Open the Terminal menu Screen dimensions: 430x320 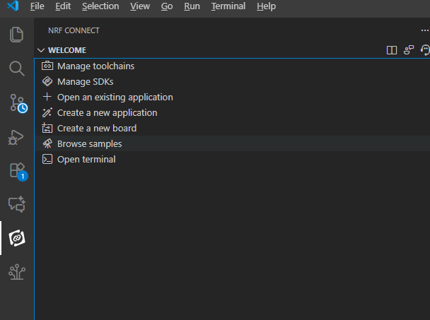228,6
